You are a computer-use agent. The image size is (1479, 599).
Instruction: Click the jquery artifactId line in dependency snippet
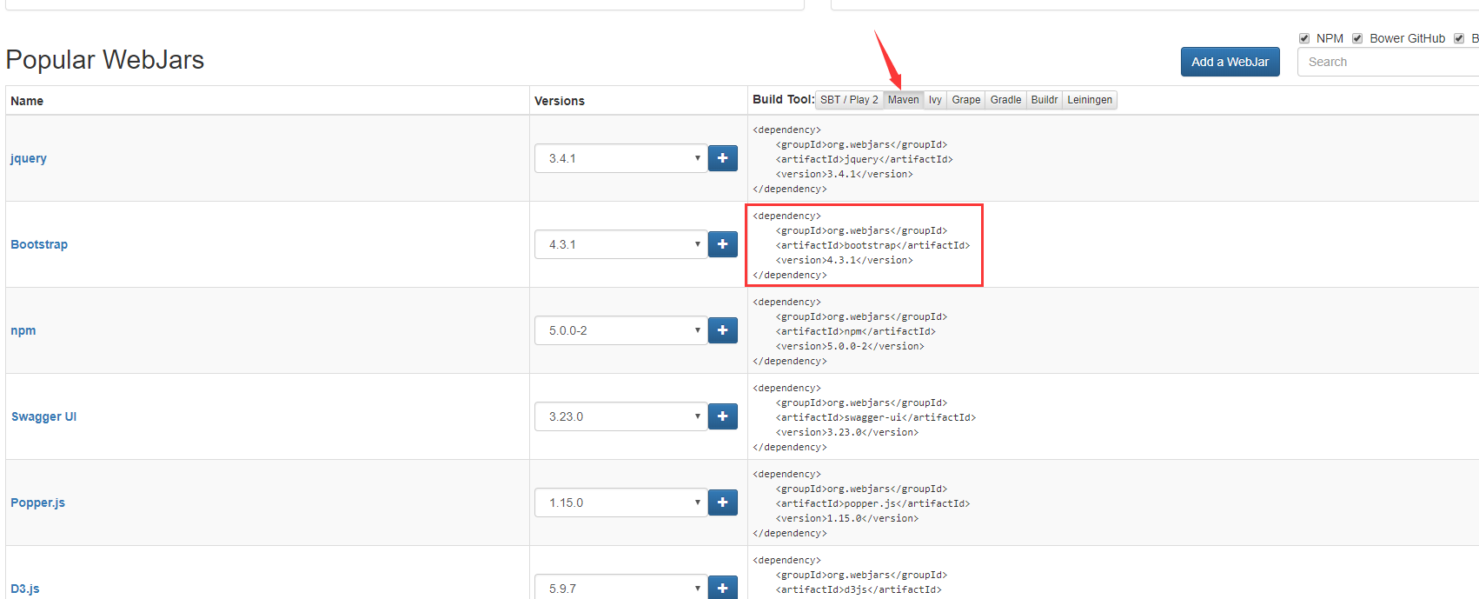864,159
